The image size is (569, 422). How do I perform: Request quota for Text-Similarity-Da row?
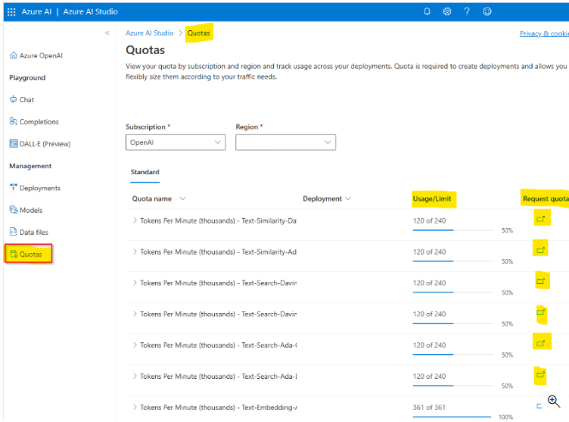[x=541, y=219]
